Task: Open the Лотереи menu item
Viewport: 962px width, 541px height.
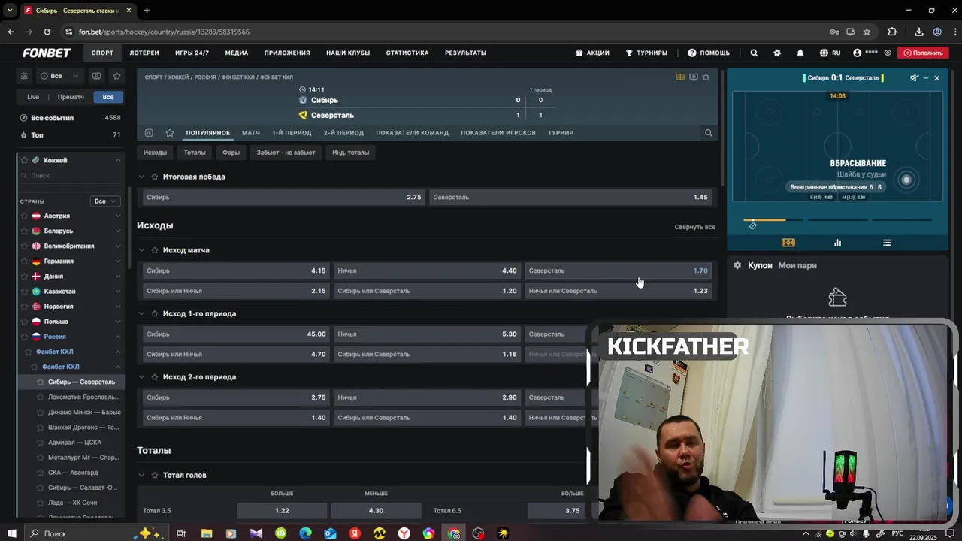Action: coord(144,53)
